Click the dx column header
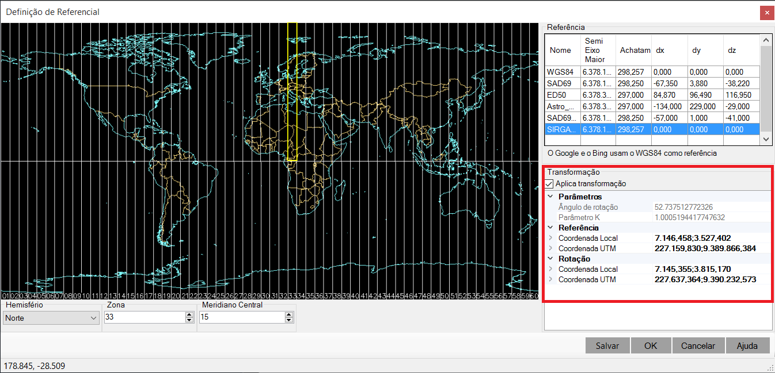Screen dimensions: 775x373 tap(670, 51)
